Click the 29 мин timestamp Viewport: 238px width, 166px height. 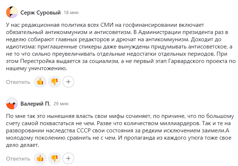tap(61, 104)
